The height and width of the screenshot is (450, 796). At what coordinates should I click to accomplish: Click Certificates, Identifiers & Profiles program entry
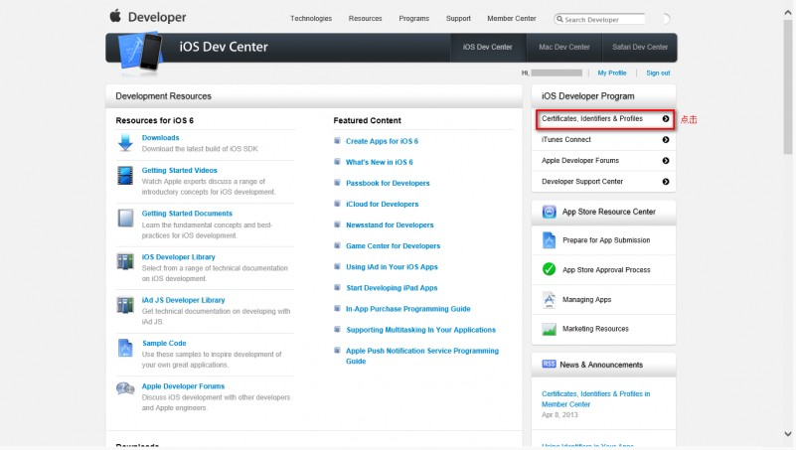[x=604, y=119]
